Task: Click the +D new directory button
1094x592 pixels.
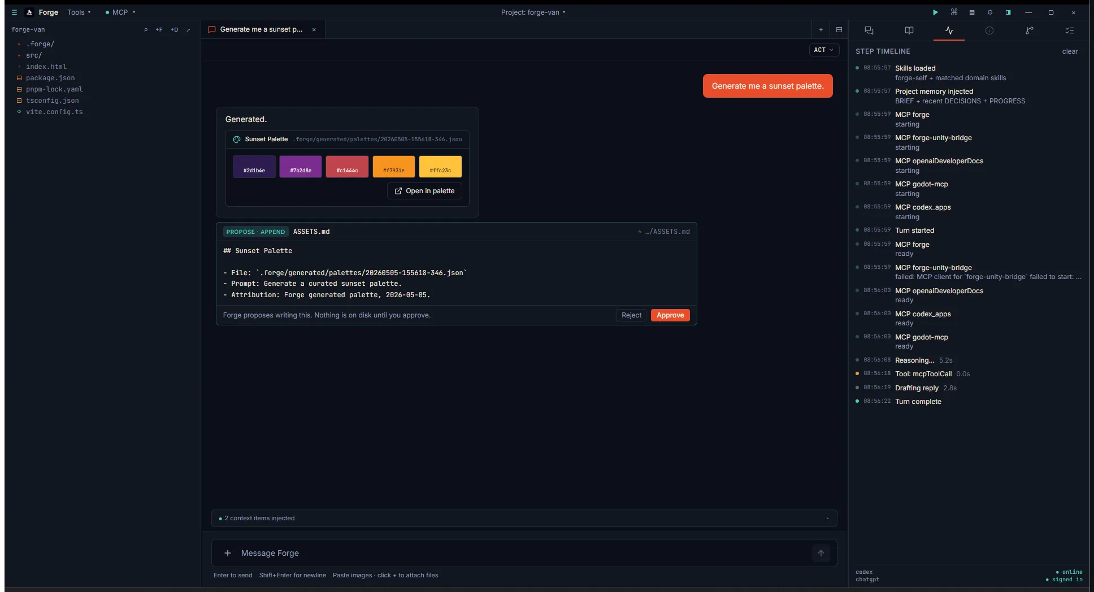Action: click(x=175, y=29)
